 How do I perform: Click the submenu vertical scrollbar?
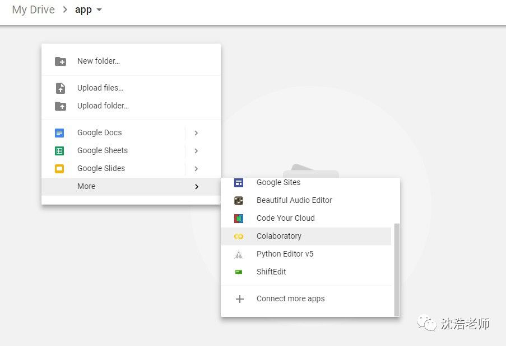[397, 269]
